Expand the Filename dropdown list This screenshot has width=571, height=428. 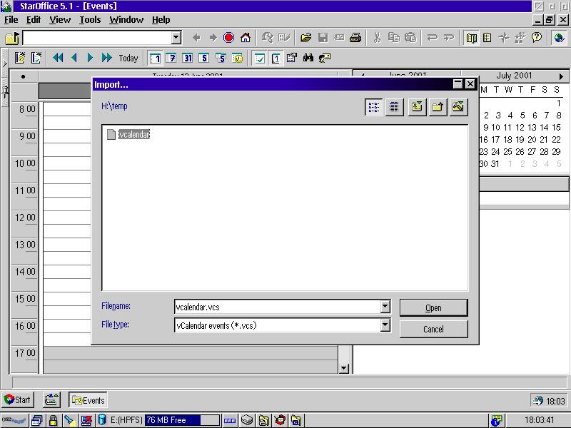385,307
